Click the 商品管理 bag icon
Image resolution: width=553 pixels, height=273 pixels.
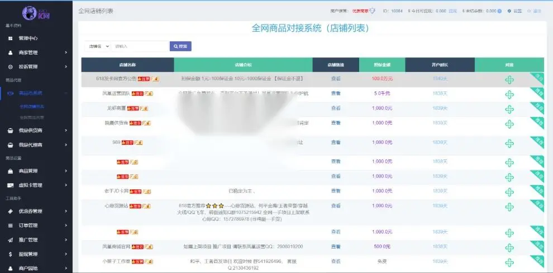tap(10, 171)
